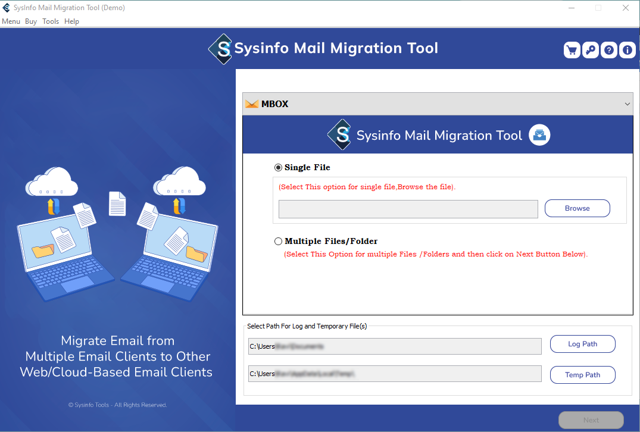The width and height of the screenshot is (640, 432).
Task: Click the Temp Path button
Action: pyautogui.click(x=582, y=375)
